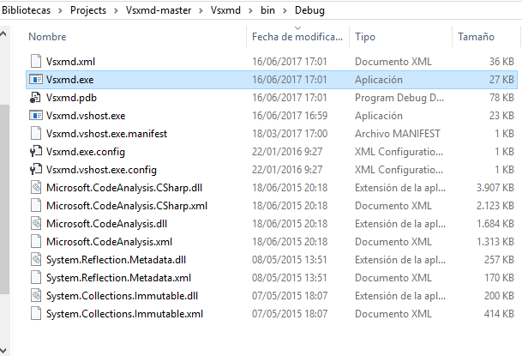Click the Vsxmd.xml file icon
Viewport: 522px width, 356px height.
click(36, 61)
